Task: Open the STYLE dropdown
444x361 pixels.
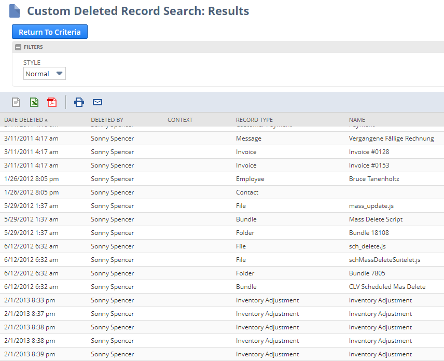Action: pos(59,73)
